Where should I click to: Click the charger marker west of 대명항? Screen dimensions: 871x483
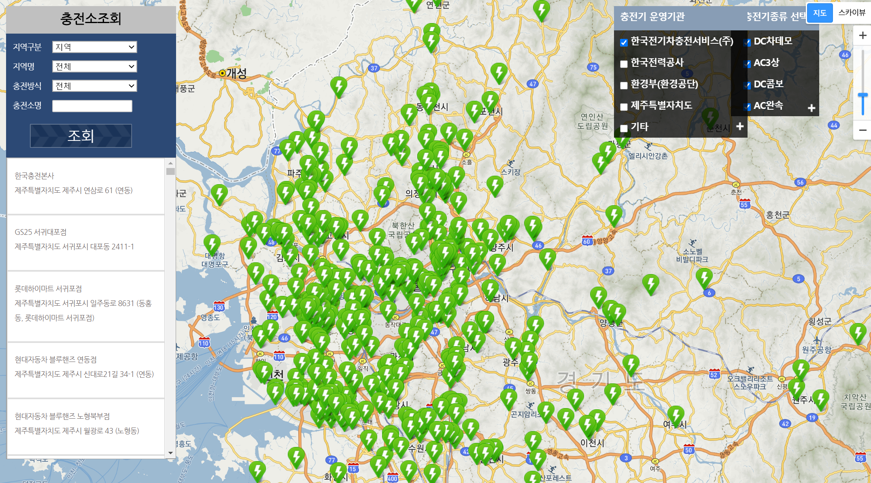[x=212, y=245]
